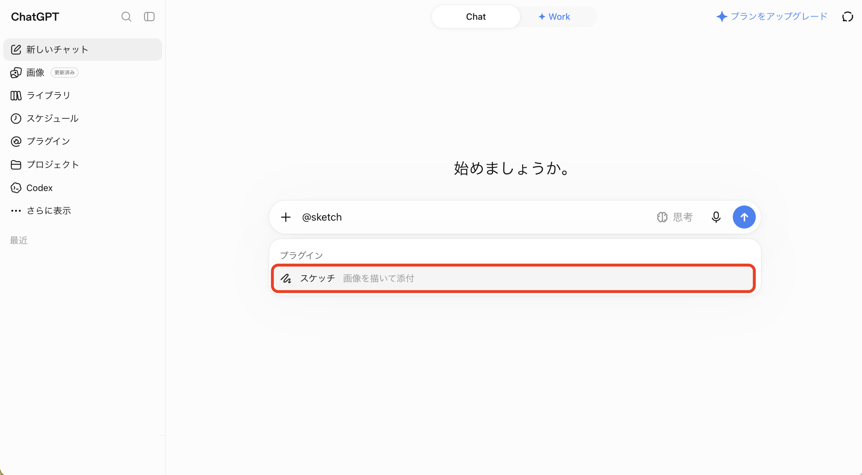The width and height of the screenshot is (862, 475).
Task: Click the プロジェクト folder icon
Action: [x=16, y=165]
